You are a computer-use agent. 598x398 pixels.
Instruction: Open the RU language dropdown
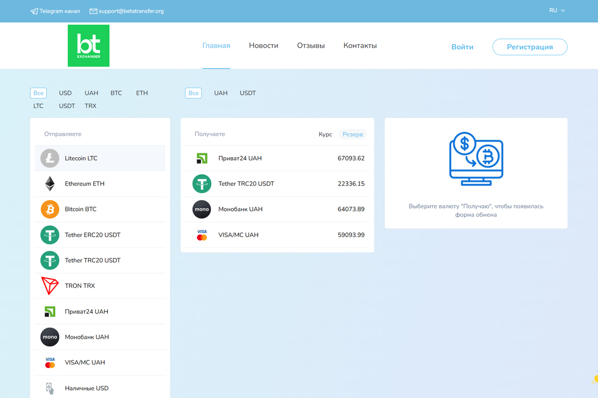(x=557, y=10)
